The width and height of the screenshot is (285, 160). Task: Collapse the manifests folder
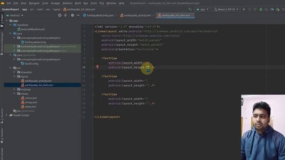point(10,25)
